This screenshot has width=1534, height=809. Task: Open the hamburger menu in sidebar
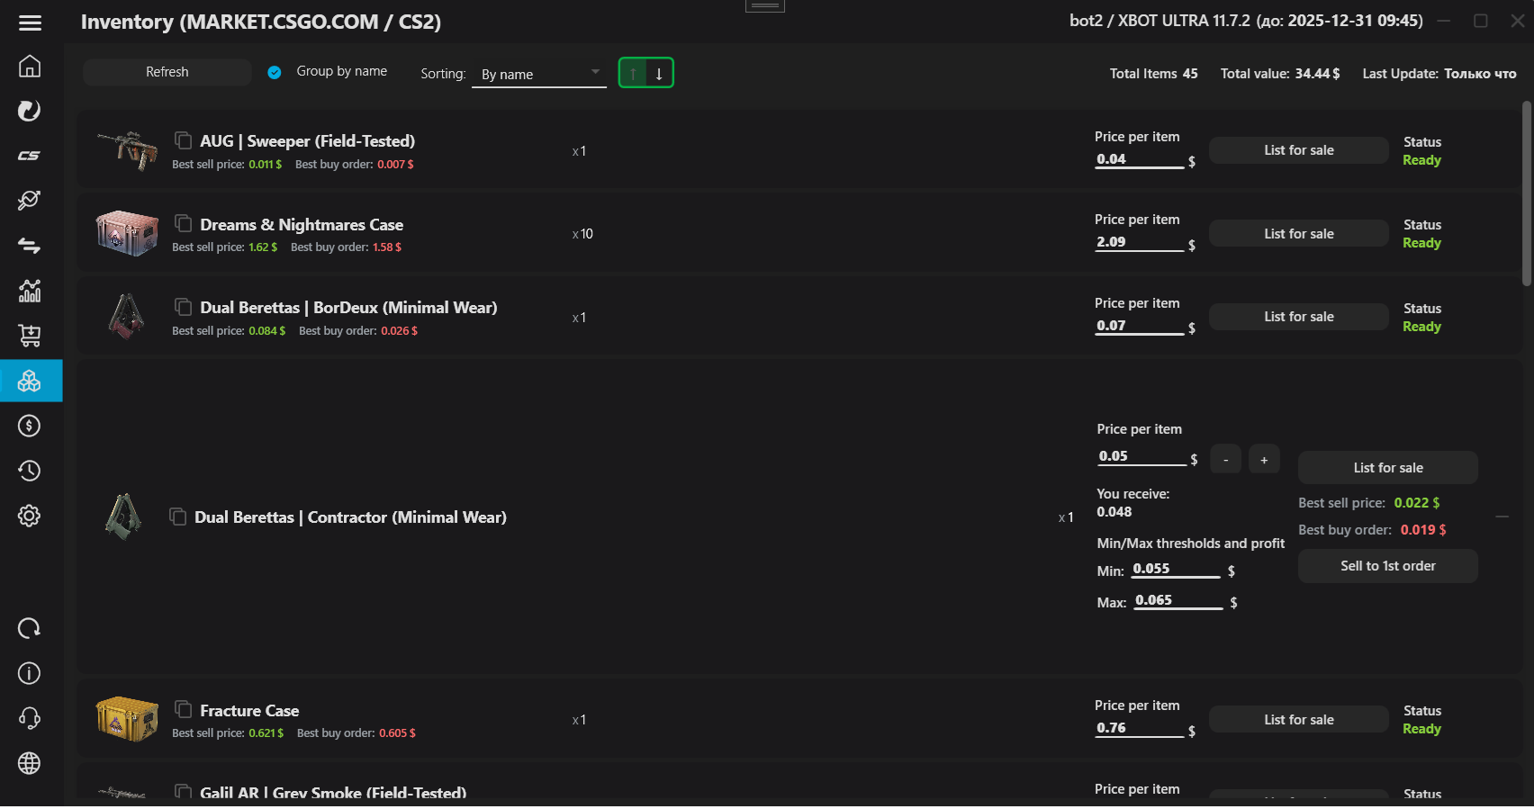tap(30, 23)
